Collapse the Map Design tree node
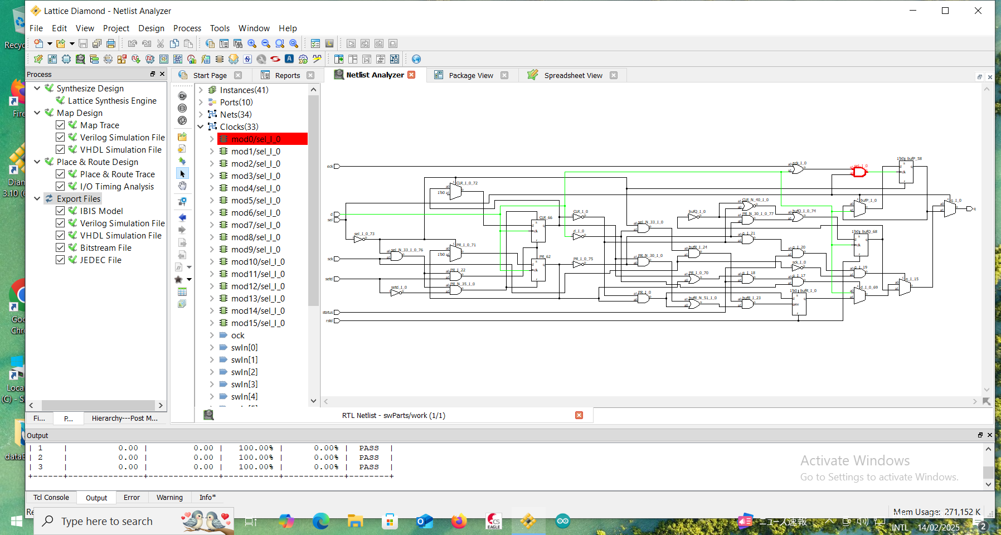1001x535 pixels. (37, 113)
